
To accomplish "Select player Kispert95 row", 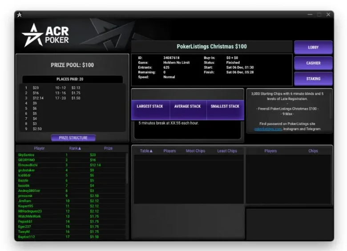I will click(x=72, y=206).
